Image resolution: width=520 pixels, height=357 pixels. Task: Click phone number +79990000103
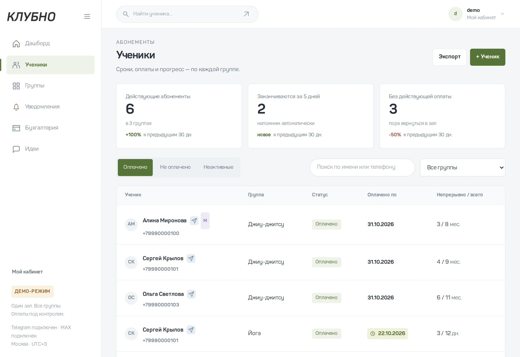click(161, 305)
